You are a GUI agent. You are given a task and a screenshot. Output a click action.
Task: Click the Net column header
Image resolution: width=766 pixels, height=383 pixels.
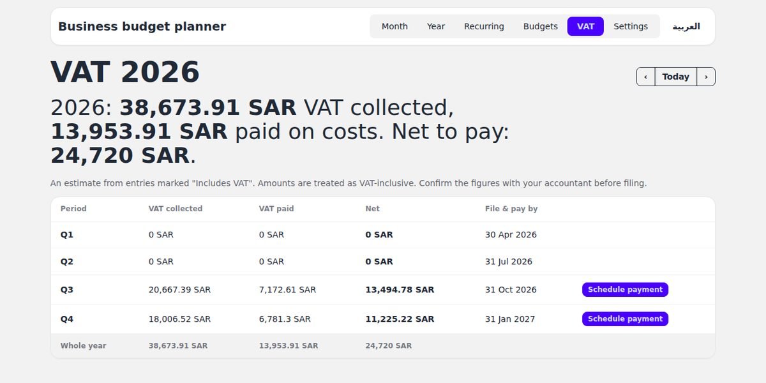click(x=372, y=209)
